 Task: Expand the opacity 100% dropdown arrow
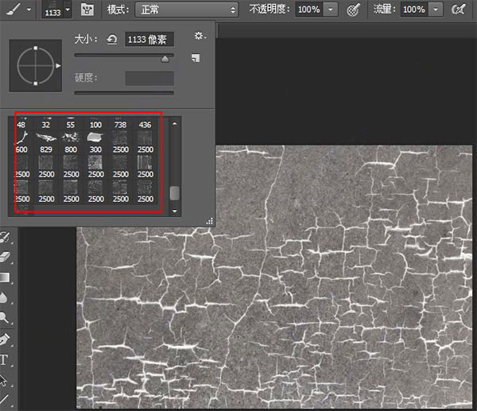pos(331,10)
